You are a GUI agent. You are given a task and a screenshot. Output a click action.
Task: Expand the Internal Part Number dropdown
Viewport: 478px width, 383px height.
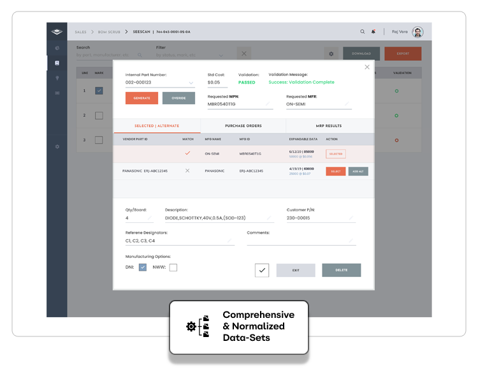(191, 83)
